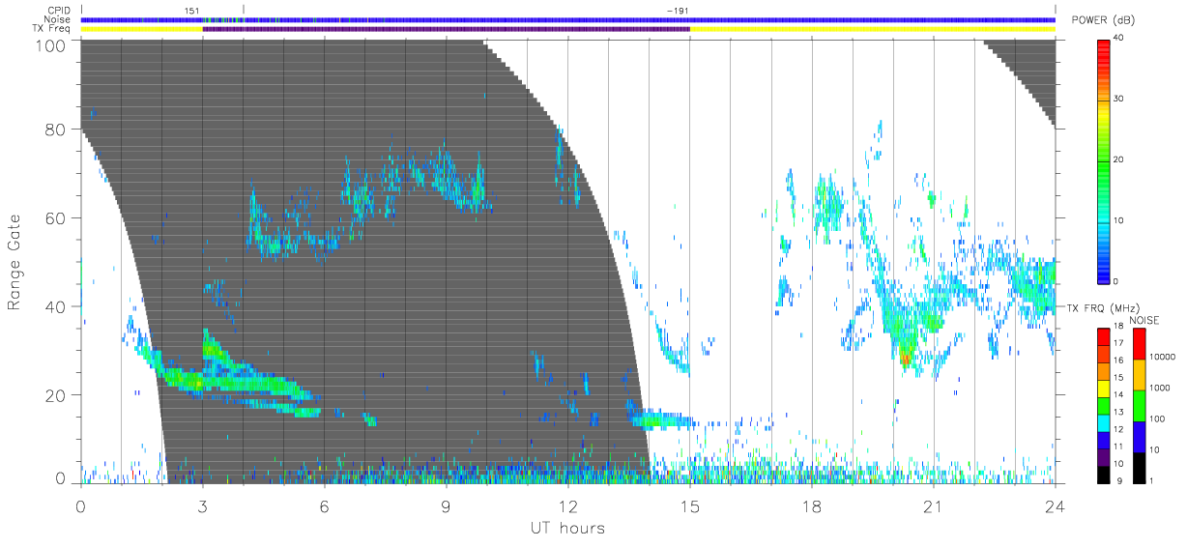Viewport: 1187px width, 548px height.
Task: Select the "TX Freq" row label
Action: [53, 29]
